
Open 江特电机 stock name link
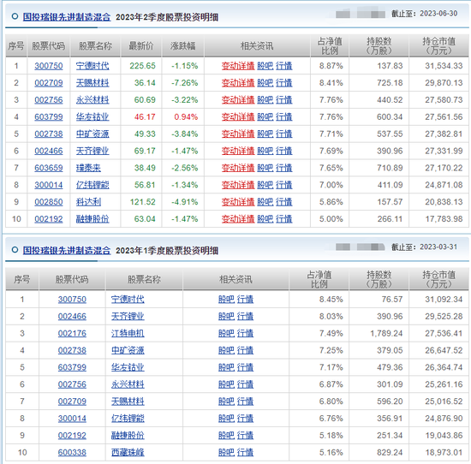(x=128, y=333)
